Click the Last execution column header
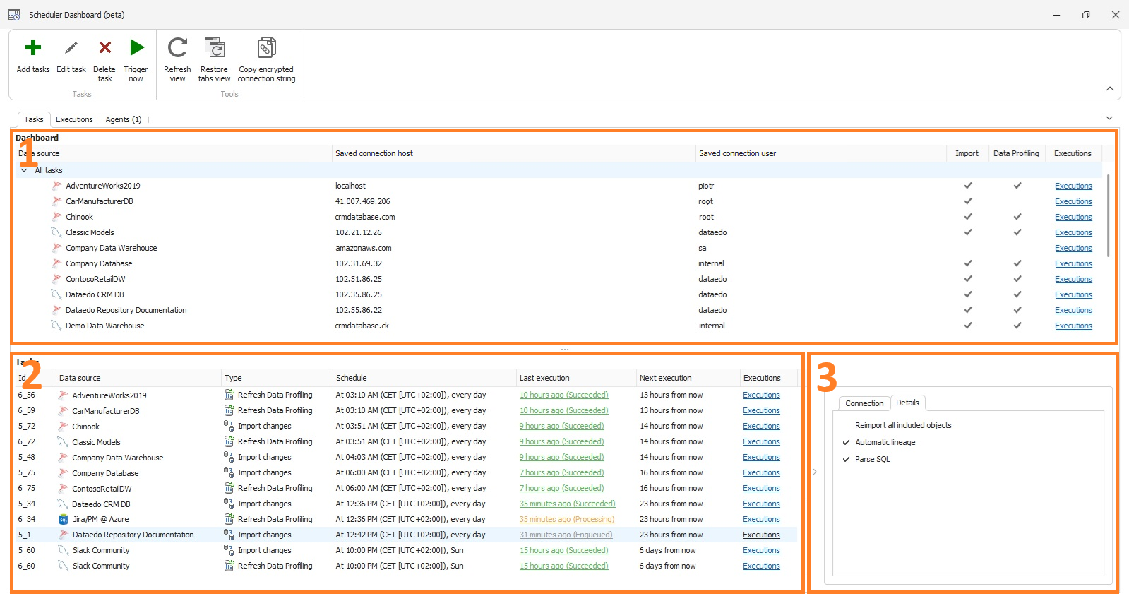 click(576, 378)
